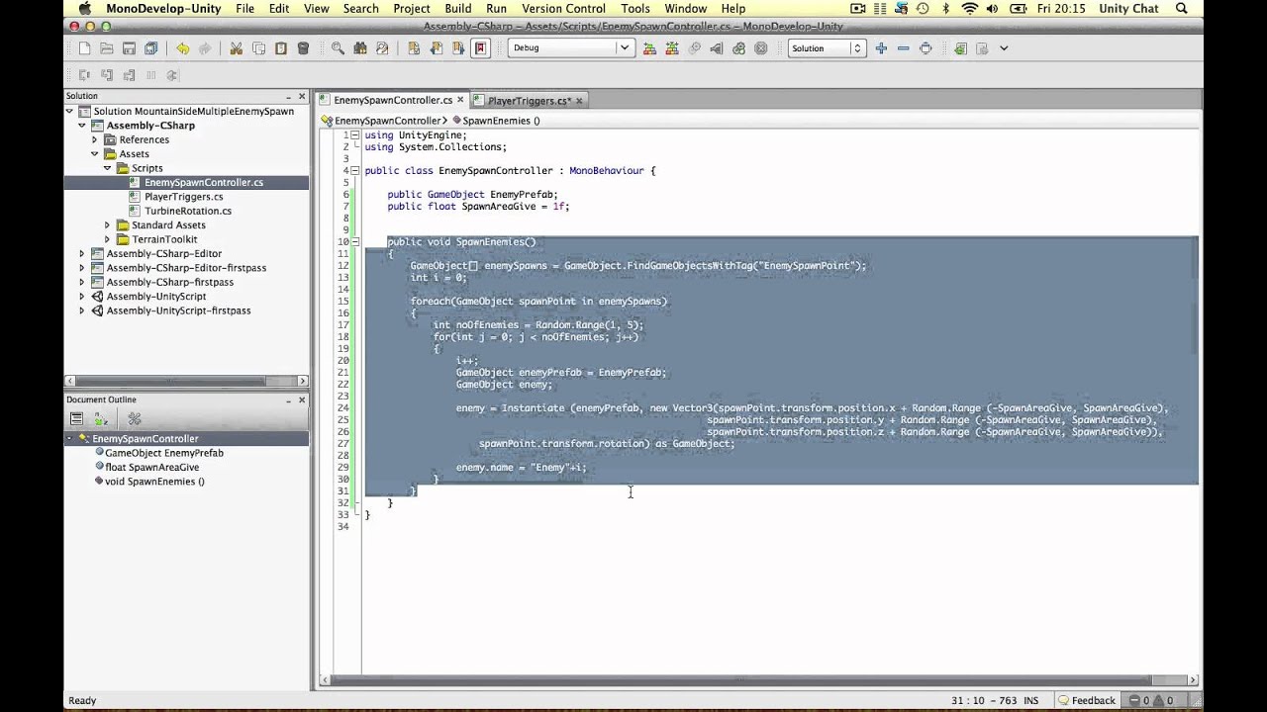Viewport: 1267px width, 712px height.
Task: Click the Feedback button in status bar
Action: (1086, 700)
